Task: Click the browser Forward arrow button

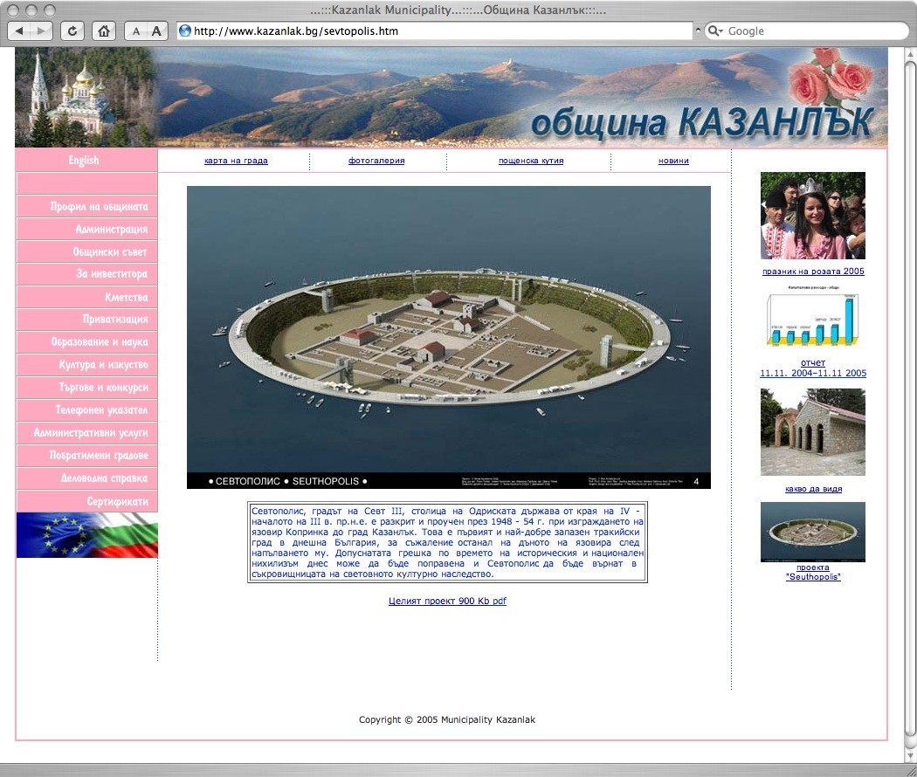Action: click(41, 31)
